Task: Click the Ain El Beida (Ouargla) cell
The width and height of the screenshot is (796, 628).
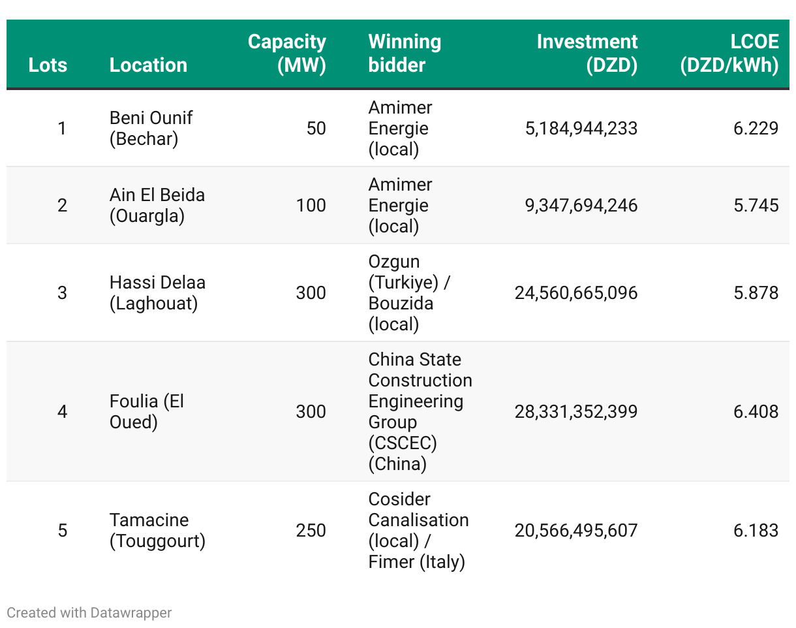Action: [157, 206]
